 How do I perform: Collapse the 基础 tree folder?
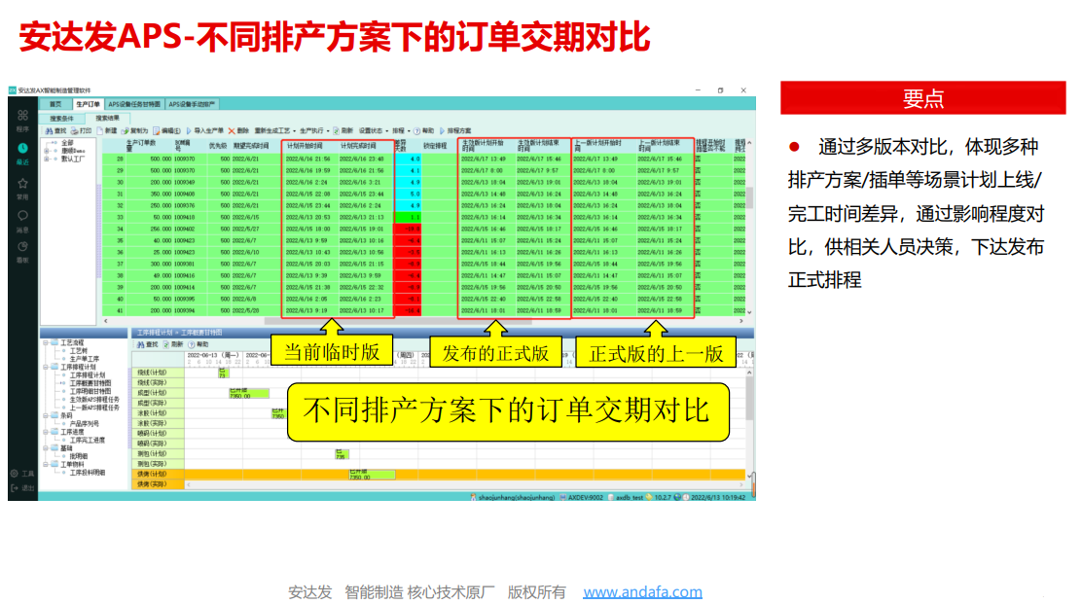point(46,448)
